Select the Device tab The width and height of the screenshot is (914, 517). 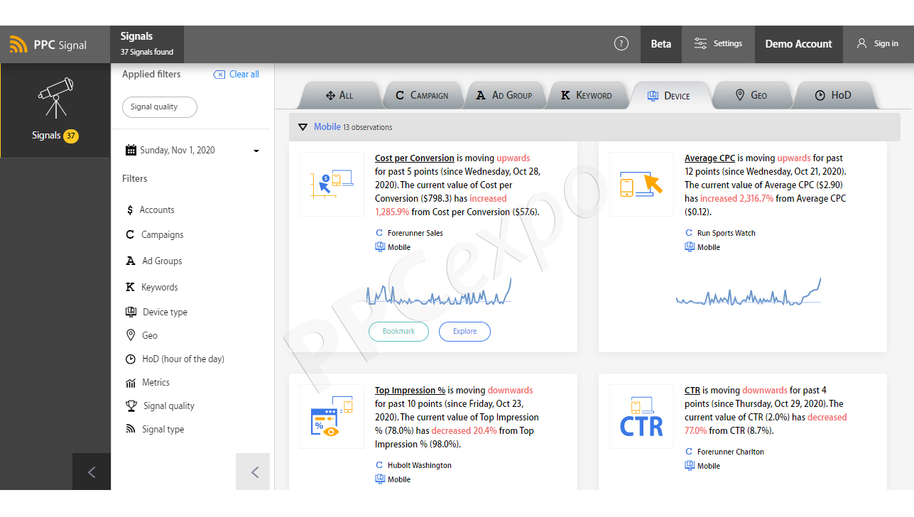point(669,95)
